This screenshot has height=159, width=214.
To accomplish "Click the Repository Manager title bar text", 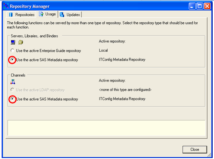I will click(29, 6).
